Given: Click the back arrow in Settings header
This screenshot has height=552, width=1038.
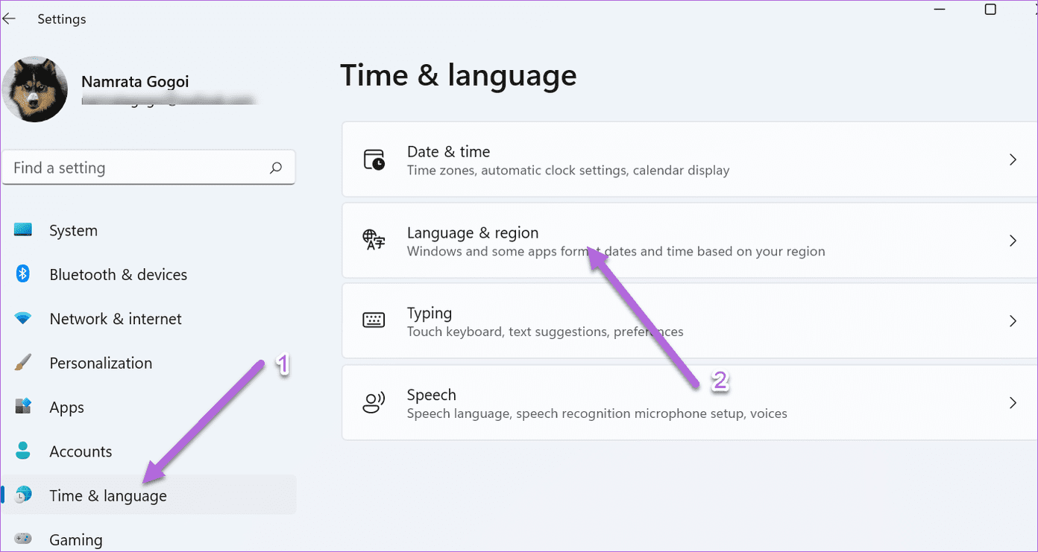Looking at the screenshot, I should point(9,19).
